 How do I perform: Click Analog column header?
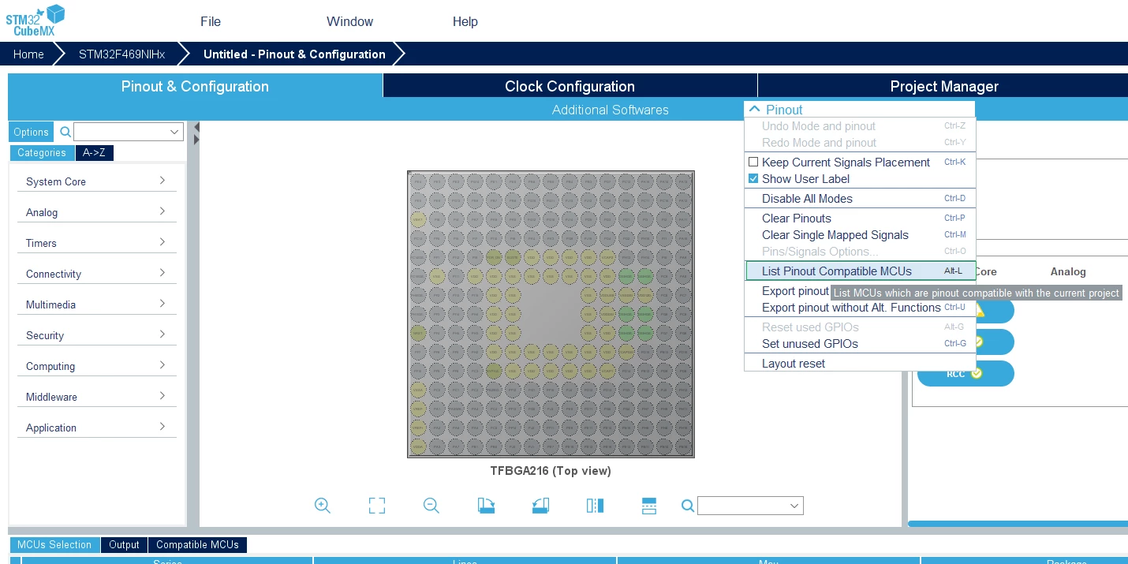pyautogui.click(x=1068, y=271)
